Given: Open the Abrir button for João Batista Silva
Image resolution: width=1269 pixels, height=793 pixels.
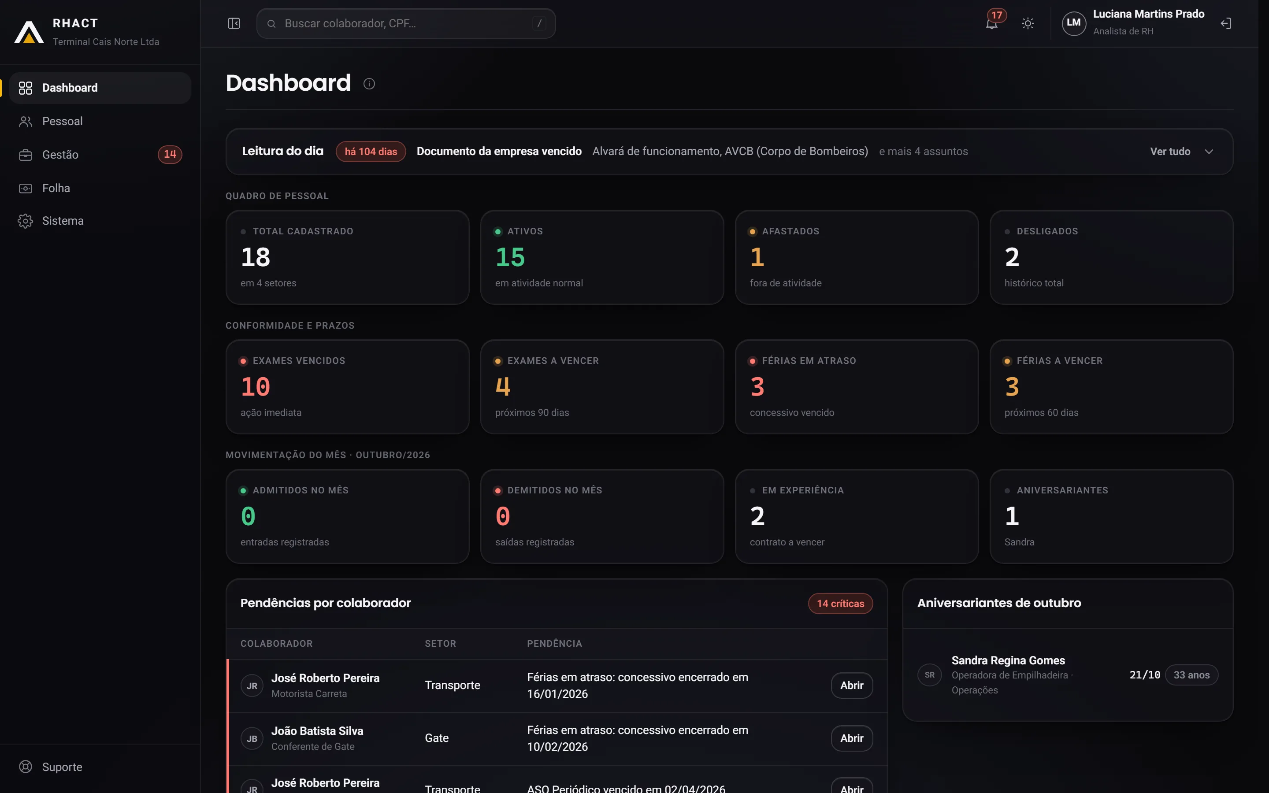Looking at the screenshot, I should click(x=852, y=738).
